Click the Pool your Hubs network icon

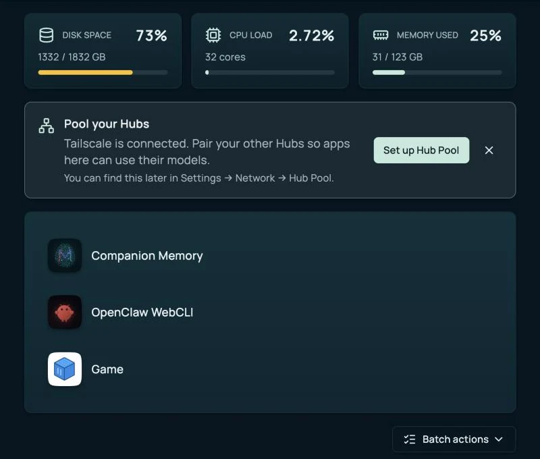pos(46,126)
